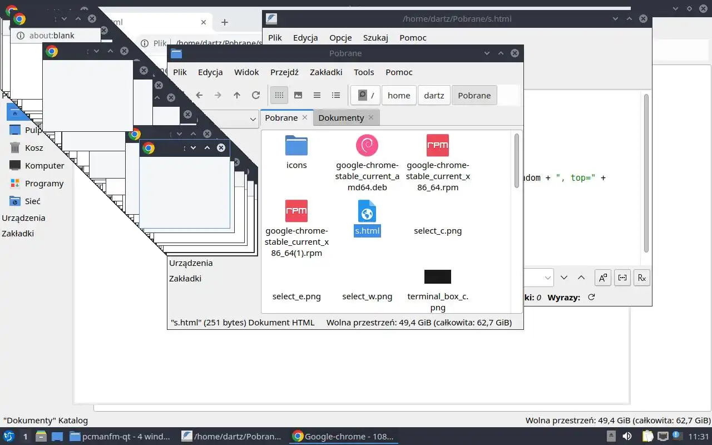Reload the Pobrane folder view
Screen dimensions: 712x445
pyautogui.click(x=256, y=95)
